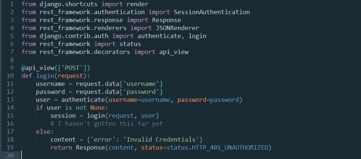Click line number 13 in the gutter
The image size is (361, 159).
pos(10,100)
